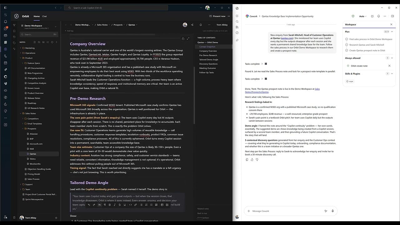Close the Workspace panel
Screen dimensions: 400x225
click(391, 24)
